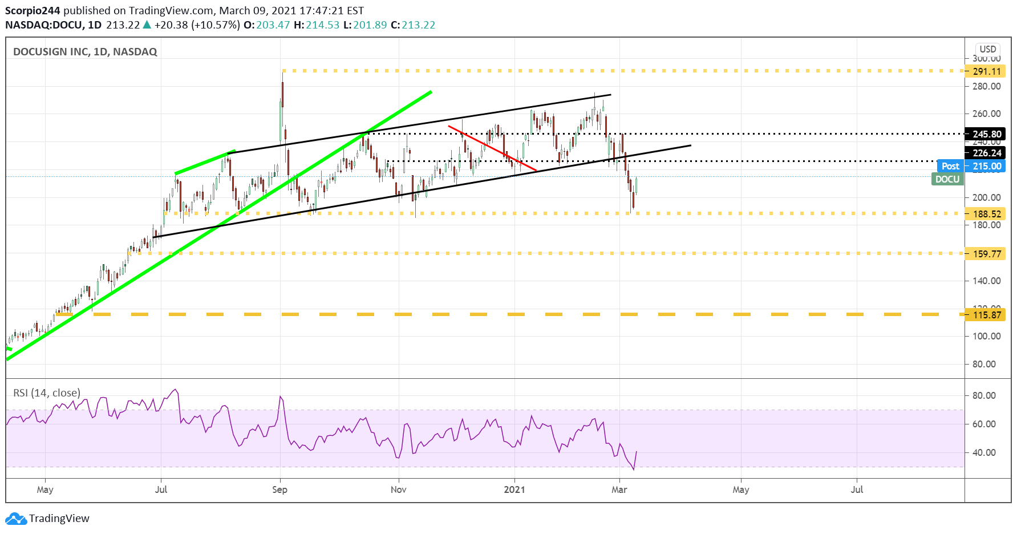
Task: Click the Mar label on time axis
Action: (x=619, y=489)
